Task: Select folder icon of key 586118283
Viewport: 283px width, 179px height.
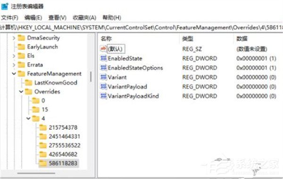Action: [x=43, y=163]
